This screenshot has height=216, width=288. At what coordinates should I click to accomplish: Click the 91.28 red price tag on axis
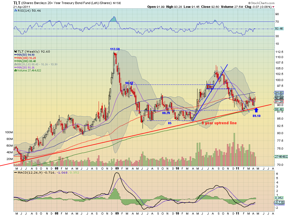pyautogui.click(x=279, y=101)
